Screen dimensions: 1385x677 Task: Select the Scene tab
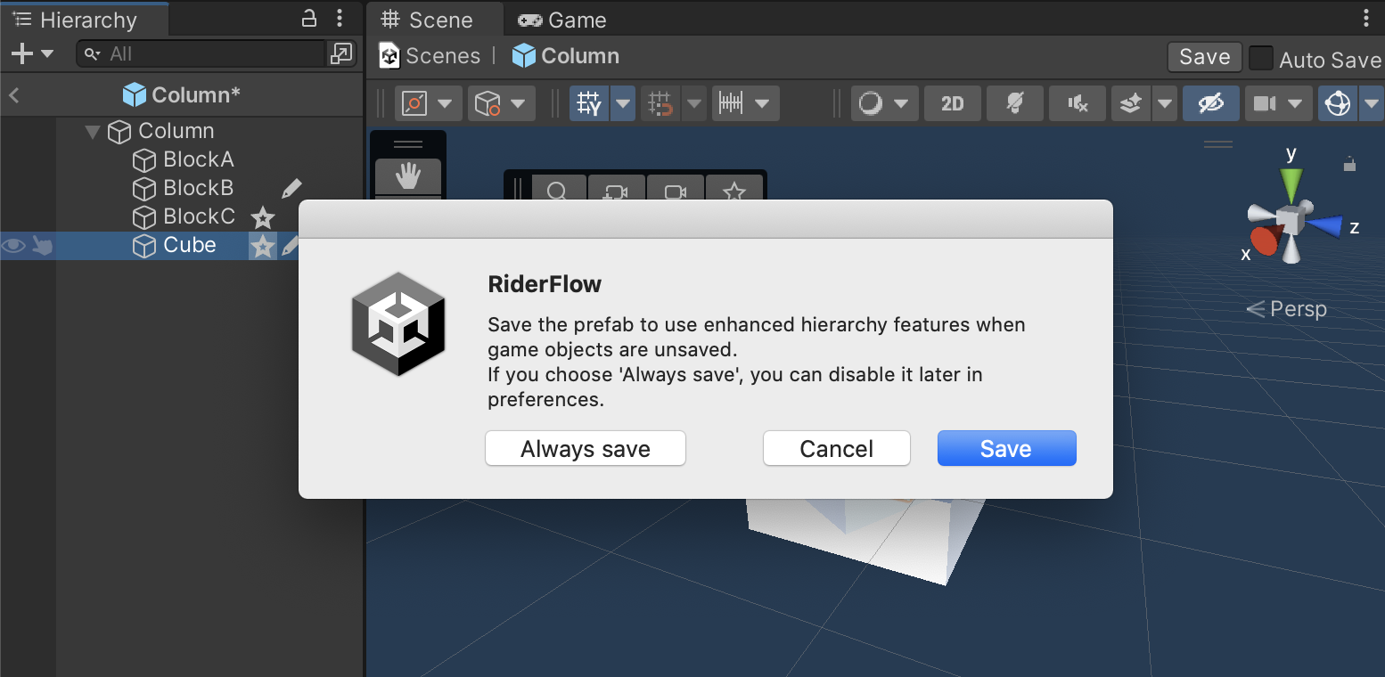[x=426, y=20]
